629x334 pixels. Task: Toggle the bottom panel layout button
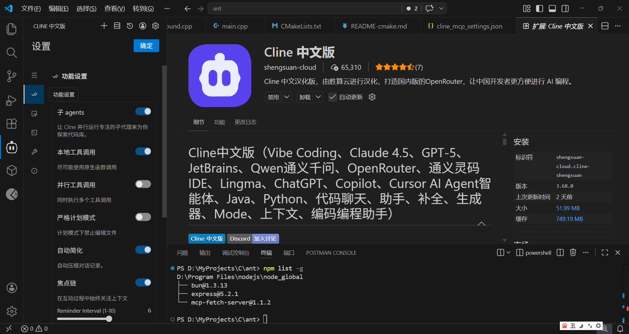[552, 9]
